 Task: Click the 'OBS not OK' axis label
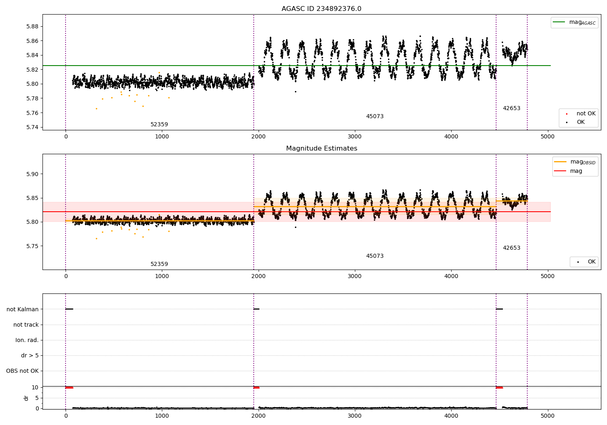[x=22, y=371]
